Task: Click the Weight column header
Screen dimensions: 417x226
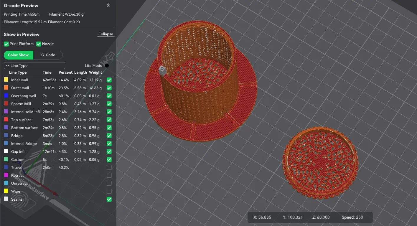Action: click(x=95, y=72)
